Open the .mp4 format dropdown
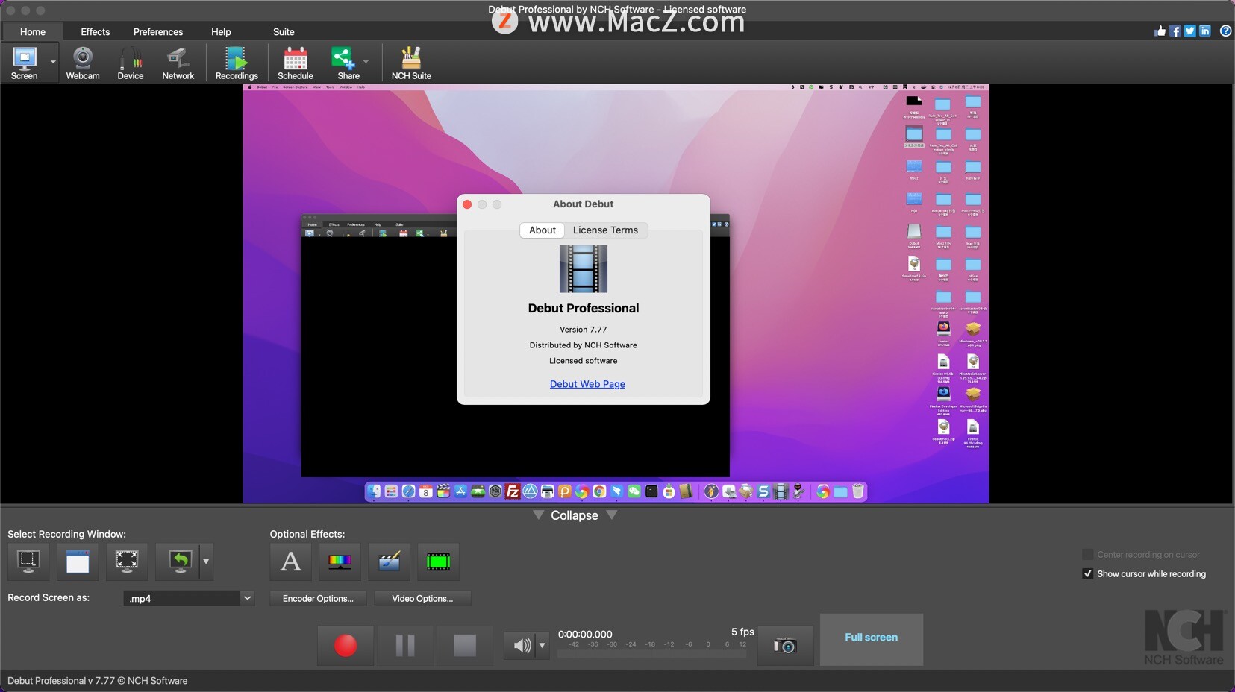The width and height of the screenshot is (1235, 692). coord(189,598)
